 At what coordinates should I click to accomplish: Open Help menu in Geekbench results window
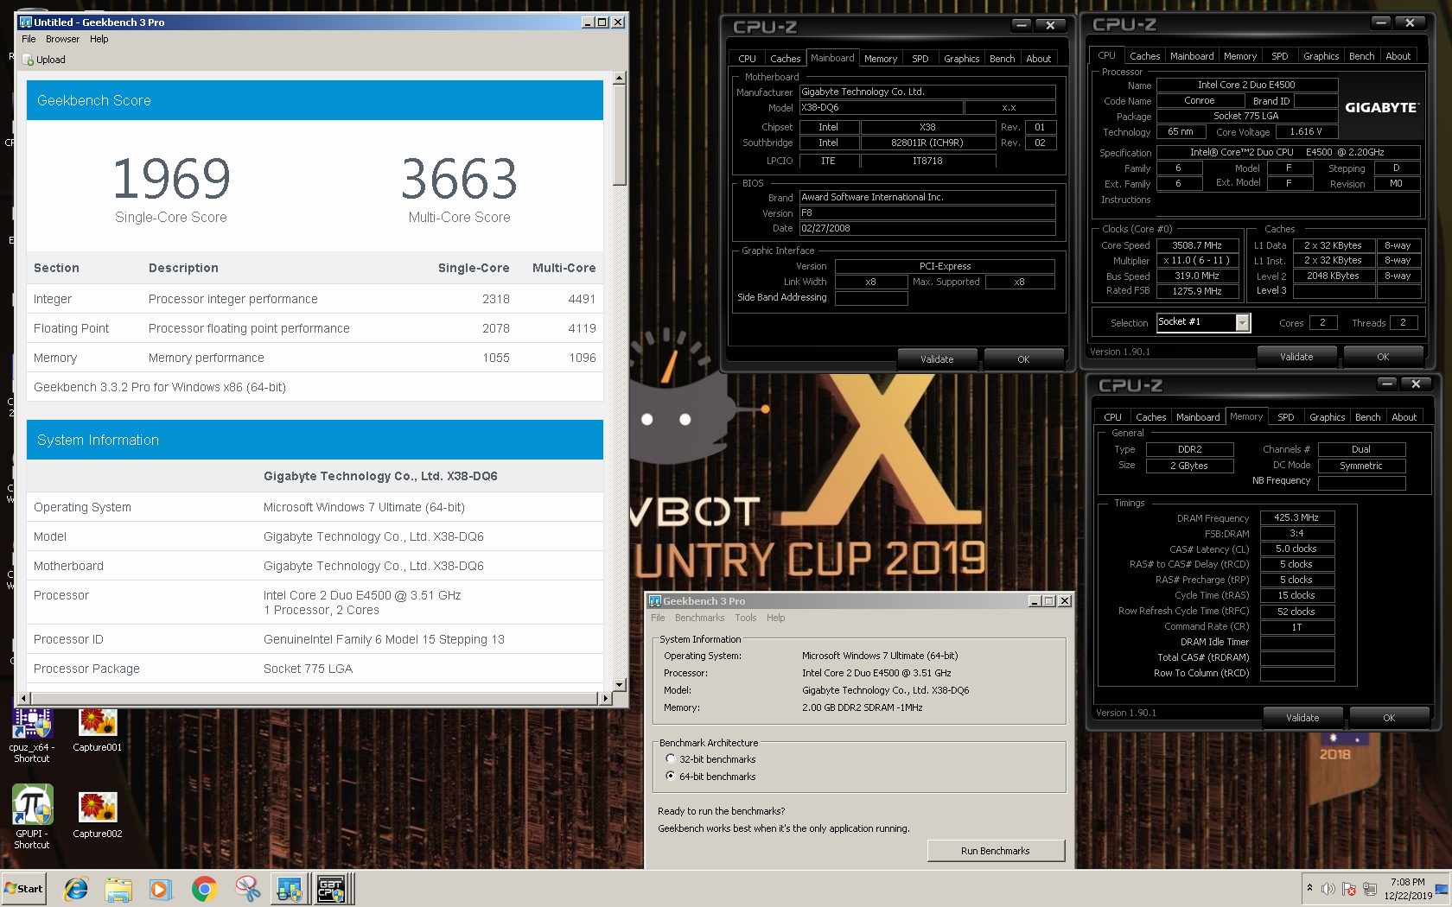[99, 39]
